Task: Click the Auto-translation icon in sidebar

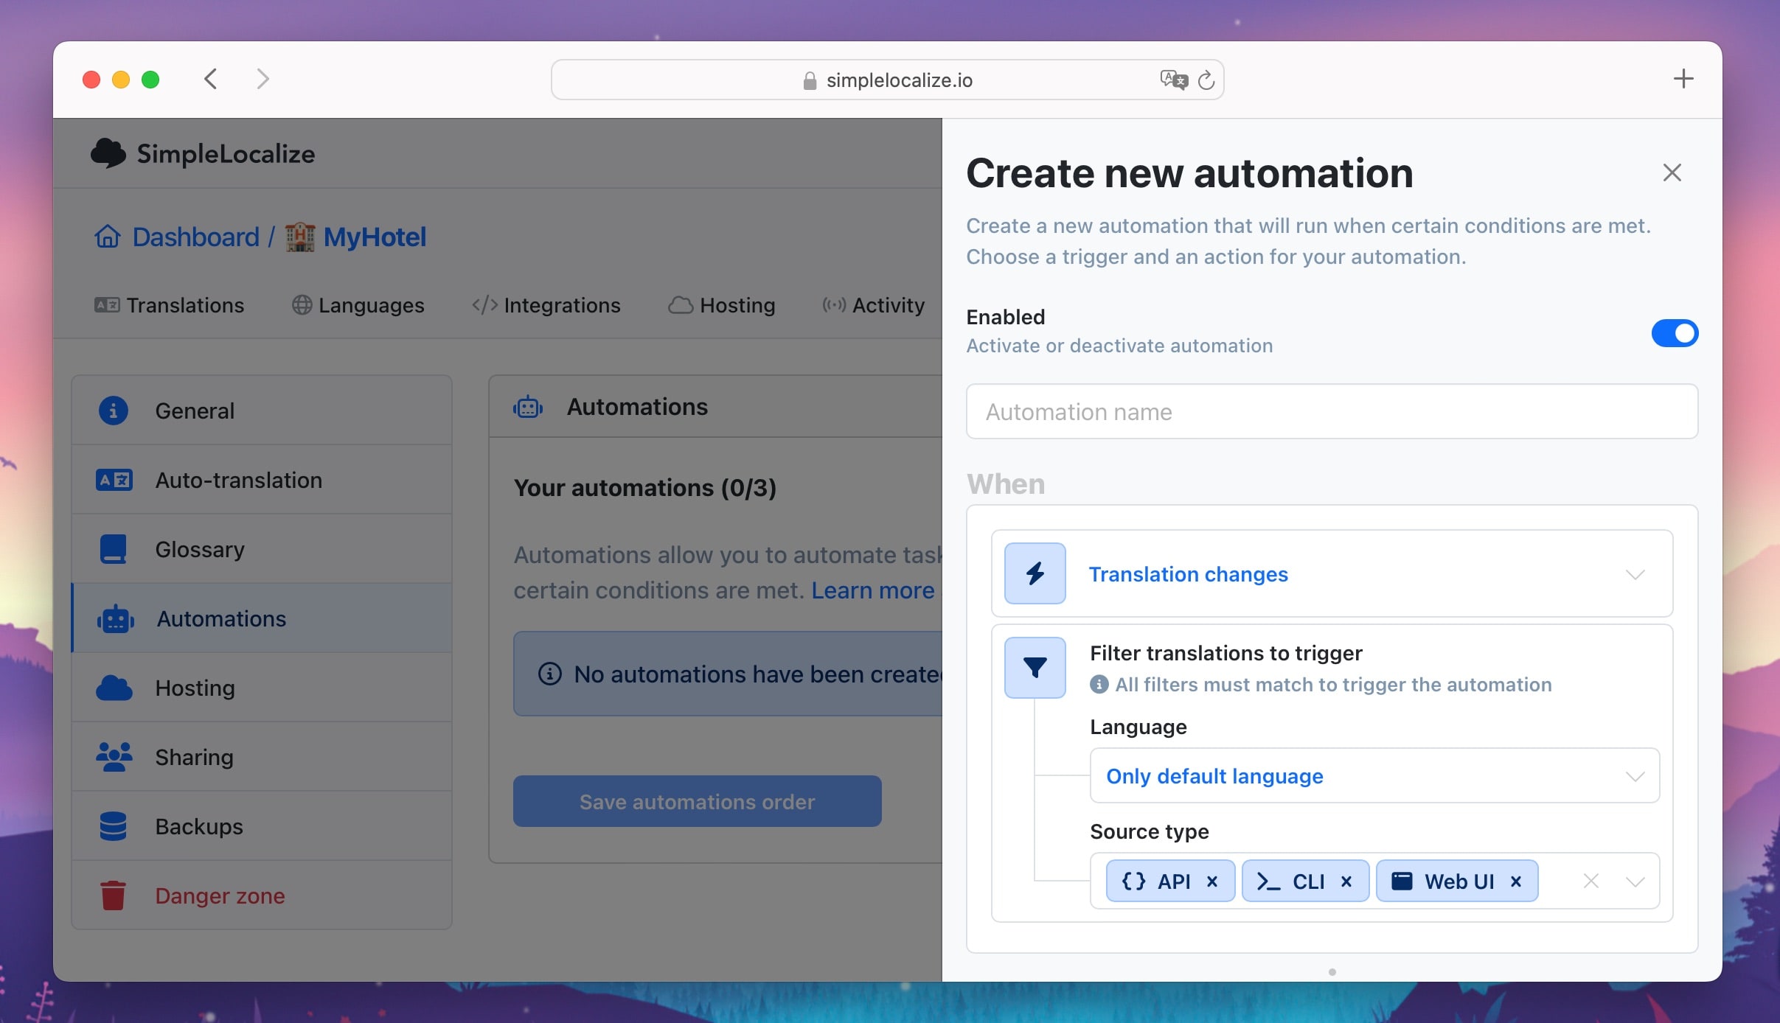Action: (114, 480)
